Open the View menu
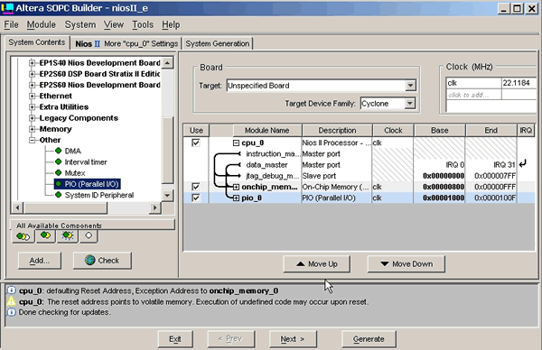 pos(114,25)
